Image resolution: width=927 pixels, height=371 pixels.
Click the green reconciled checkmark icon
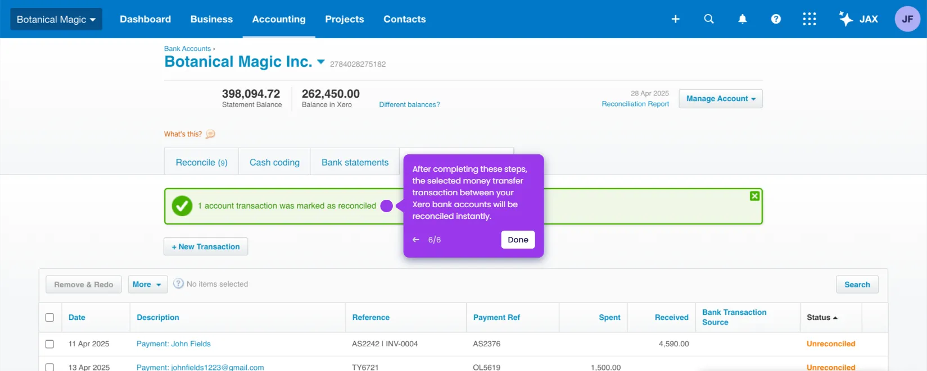click(x=182, y=206)
